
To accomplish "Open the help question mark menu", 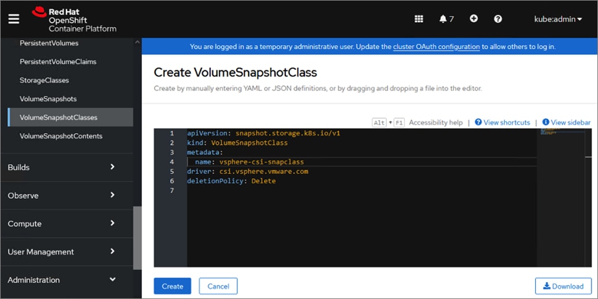I will [498, 19].
